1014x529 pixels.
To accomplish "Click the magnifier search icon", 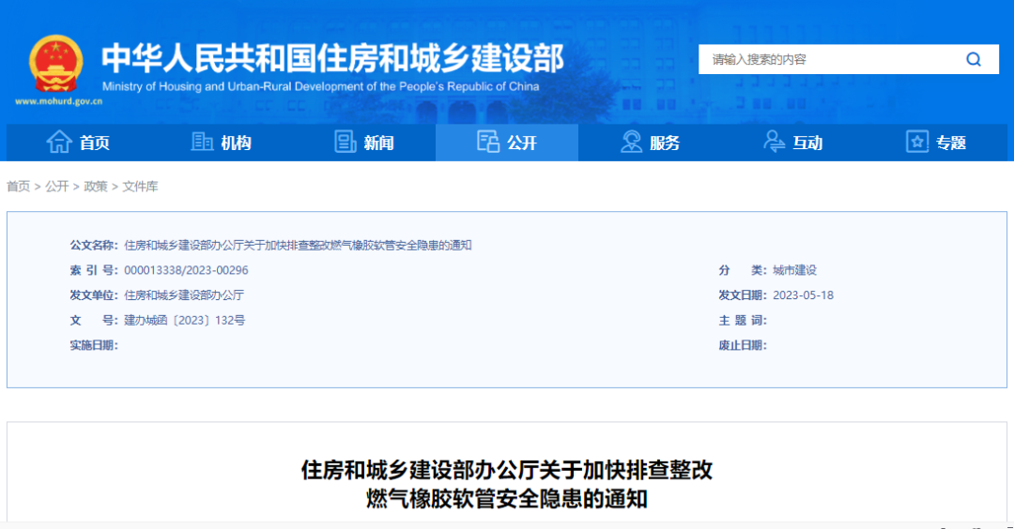I will point(974,59).
